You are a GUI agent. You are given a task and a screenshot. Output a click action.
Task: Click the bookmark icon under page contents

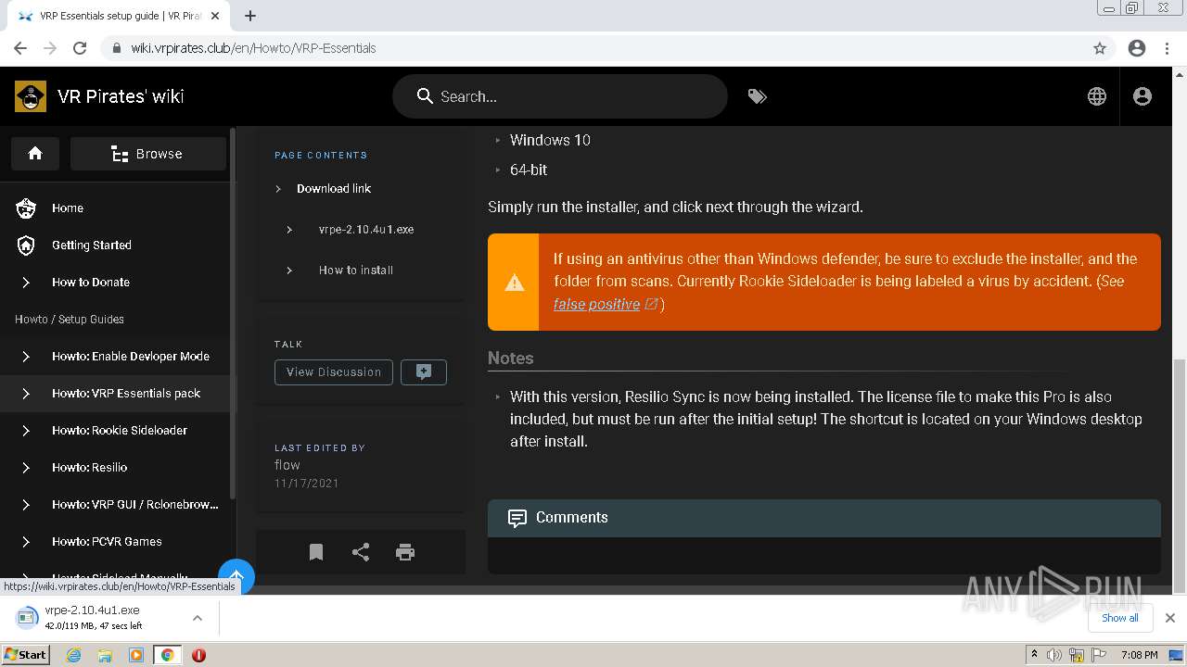[316, 552]
